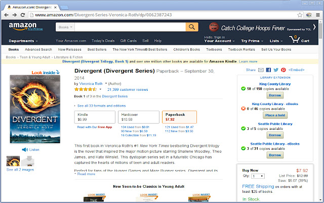The height and width of the screenshot is (203, 324).
Task: Select the Hardcover format option
Action: click(139, 117)
